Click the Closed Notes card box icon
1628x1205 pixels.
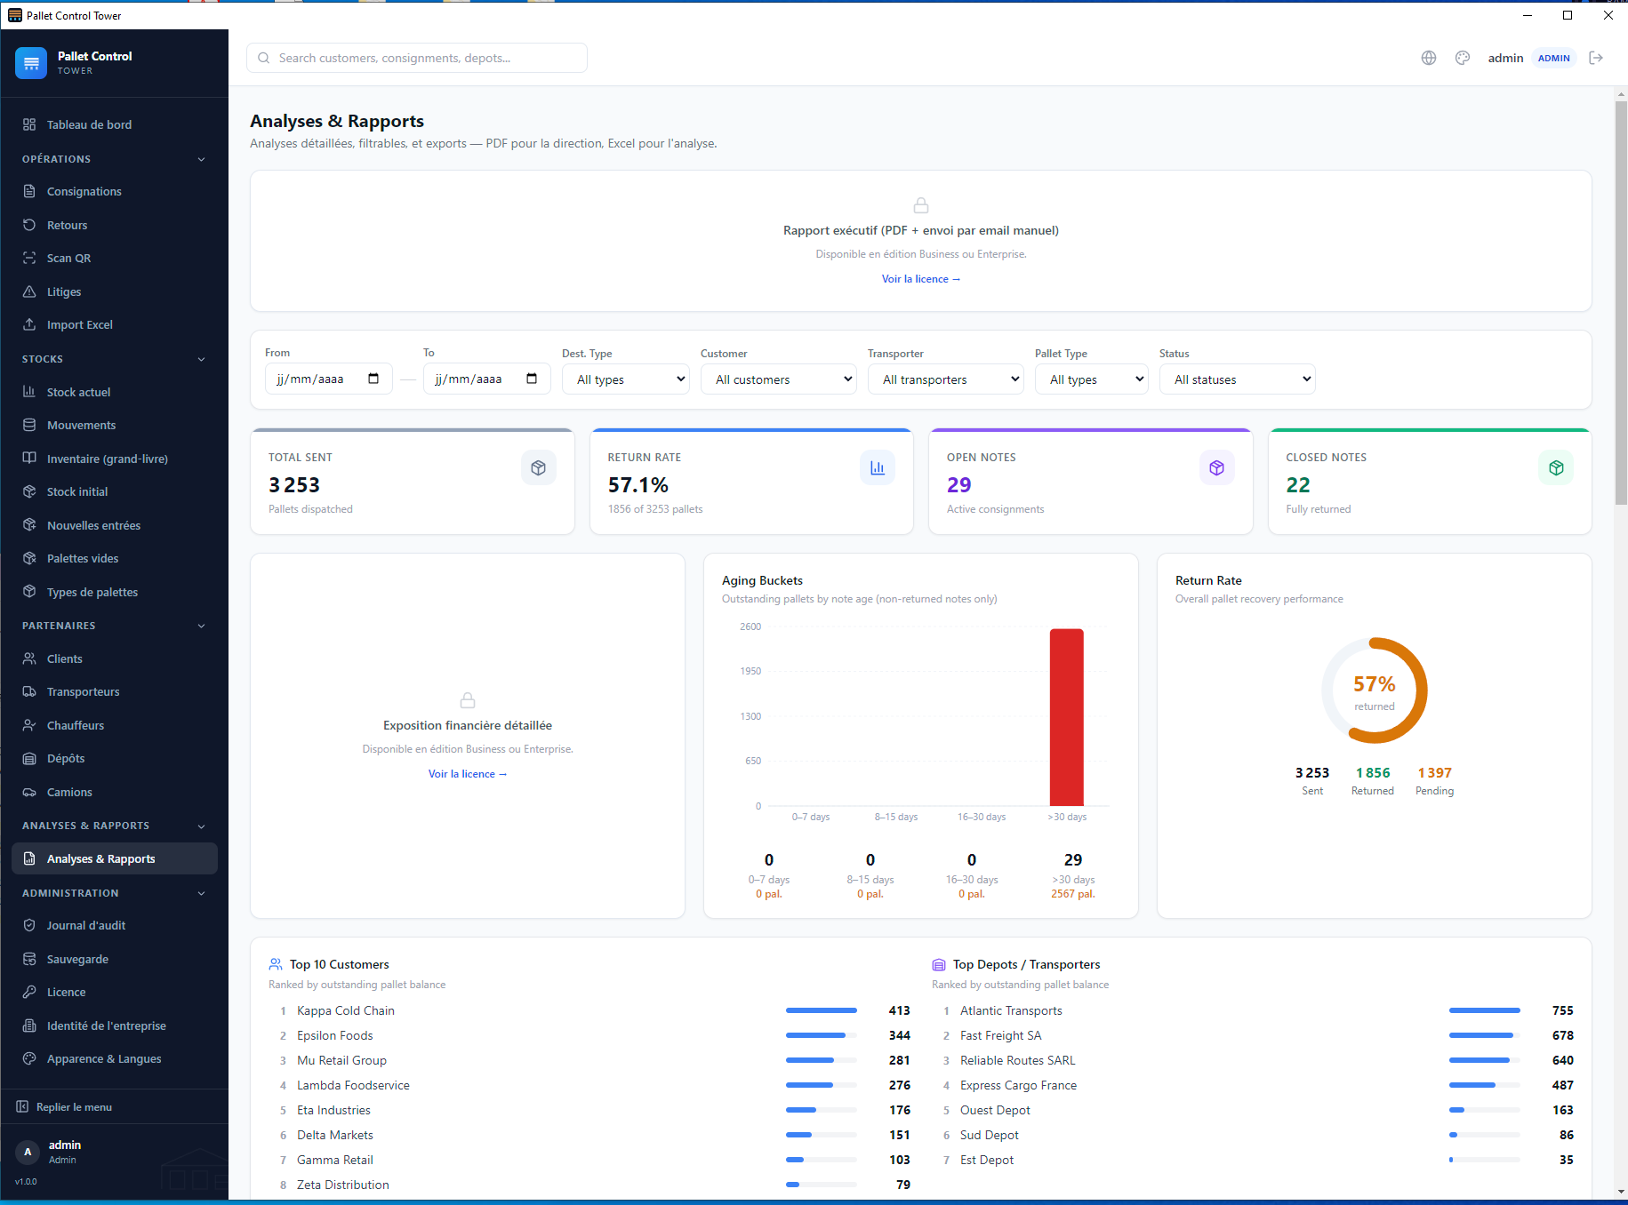coord(1556,467)
